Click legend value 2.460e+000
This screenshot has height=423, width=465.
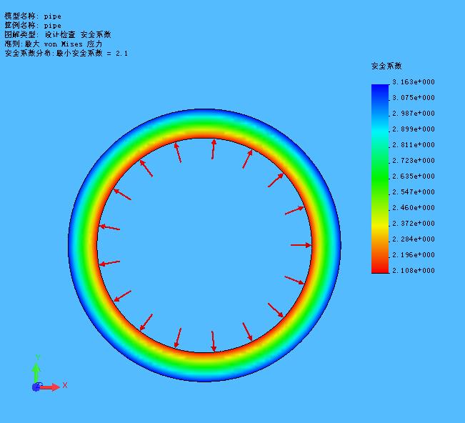tap(414, 208)
